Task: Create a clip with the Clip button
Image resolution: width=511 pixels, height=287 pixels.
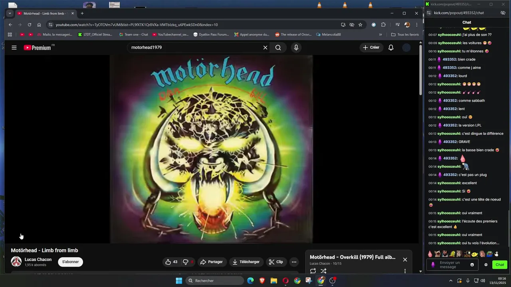Action: pos(276,262)
